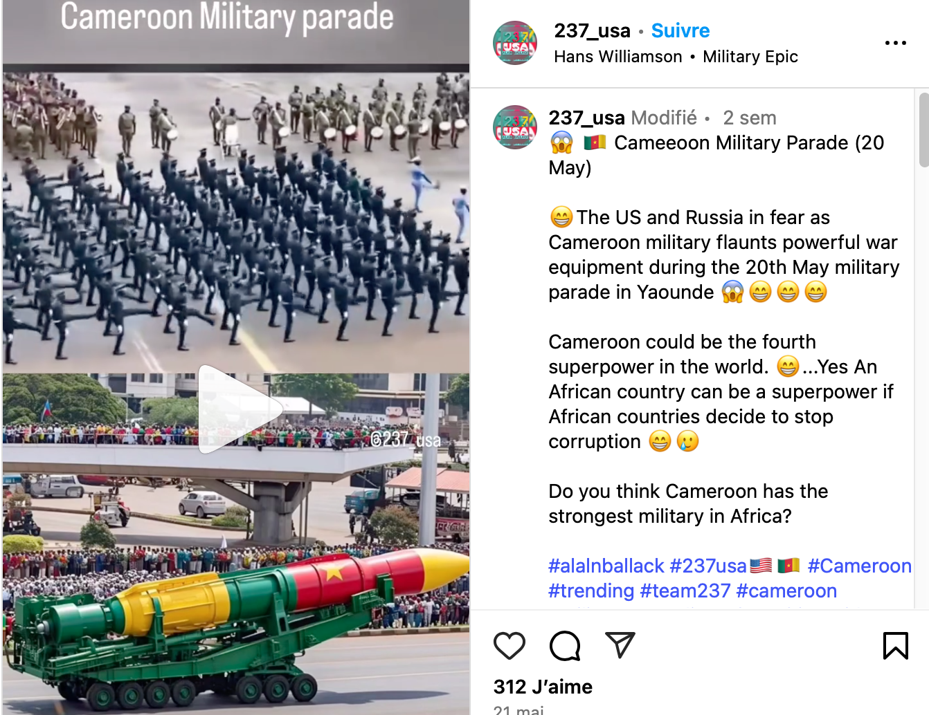929x715 pixels.
Task: Open the capitalized #Cameroon hashtag
Action: 859,566
